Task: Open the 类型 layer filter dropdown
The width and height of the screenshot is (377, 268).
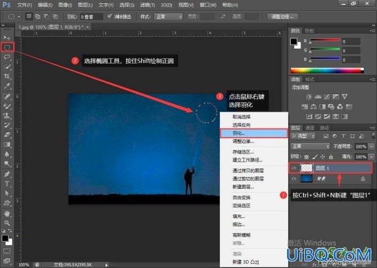Action: 303,136
